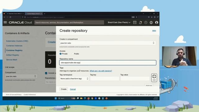Screen dimensions: 199x112
Task: Click the Cancel link
Action: [73, 89]
